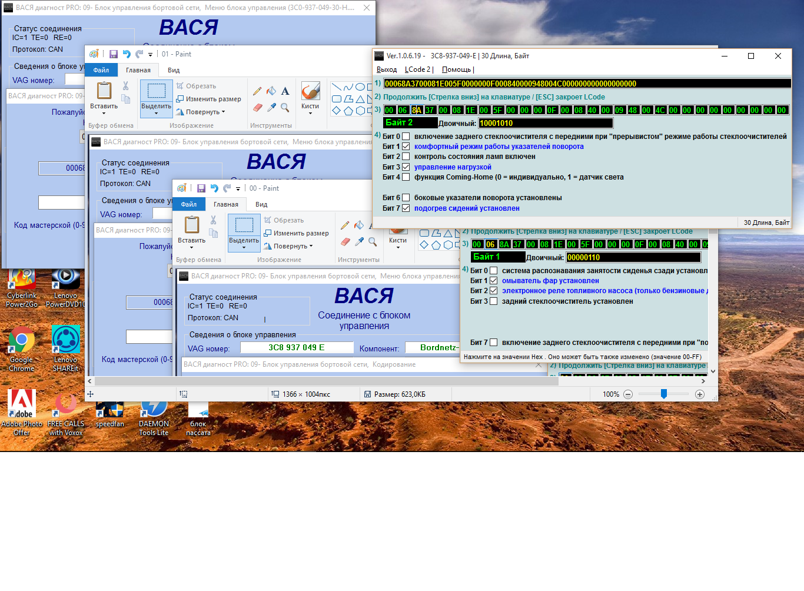Image resolution: width=804 pixels, height=591 pixels.
Task: Choose the Text tool in 01 - Paint ribbon
Action: (285, 91)
